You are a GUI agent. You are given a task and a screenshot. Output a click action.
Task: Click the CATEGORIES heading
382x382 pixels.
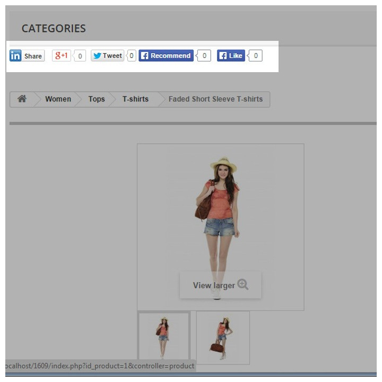(x=54, y=29)
